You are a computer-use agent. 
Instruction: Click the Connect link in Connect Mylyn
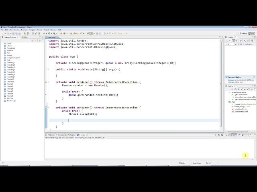pyautogui.click(x=231, y=80)
